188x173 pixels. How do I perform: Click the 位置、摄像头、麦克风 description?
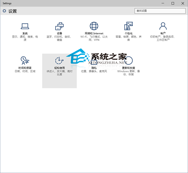point(94,71)
